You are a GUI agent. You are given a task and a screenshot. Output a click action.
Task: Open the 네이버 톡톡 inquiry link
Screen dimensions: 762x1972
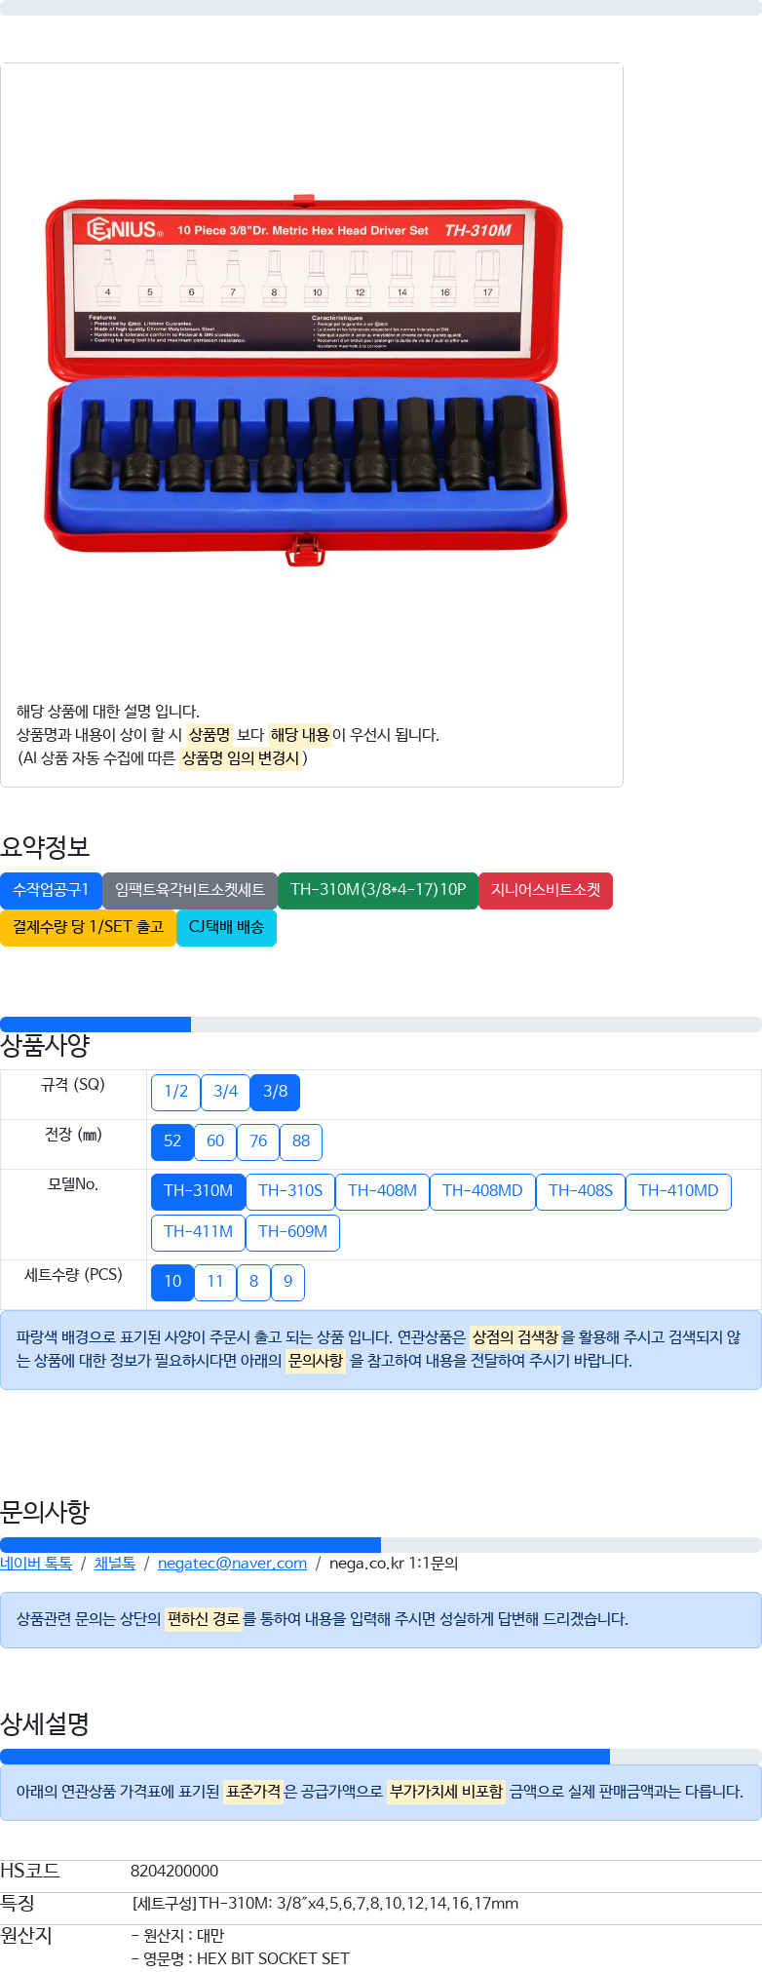[36, 1564]
